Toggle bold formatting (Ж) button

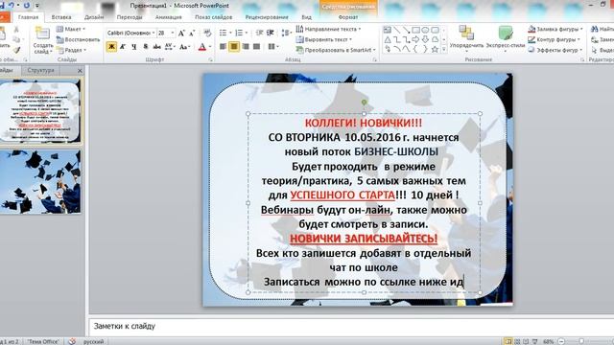tap(111, 47)
